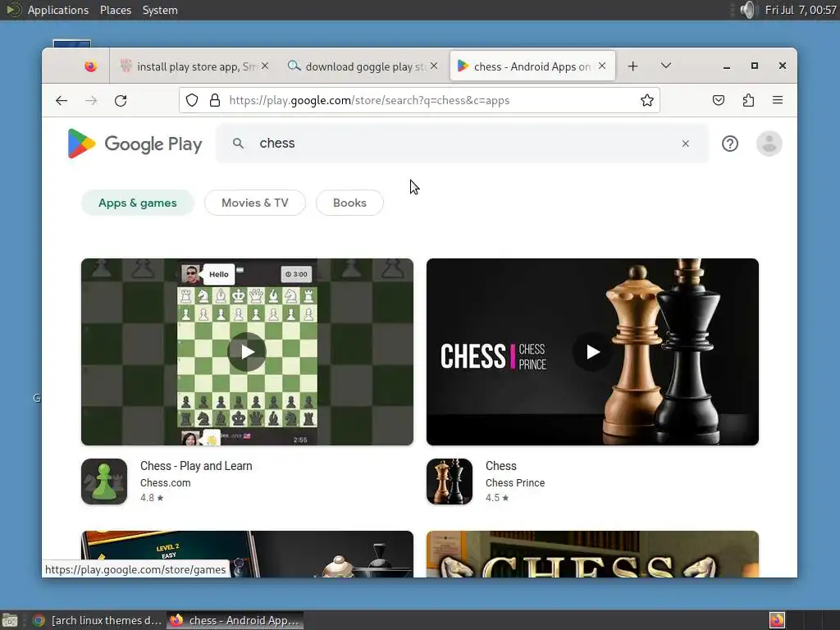Open Save to Pocket icon

(719, 100)
